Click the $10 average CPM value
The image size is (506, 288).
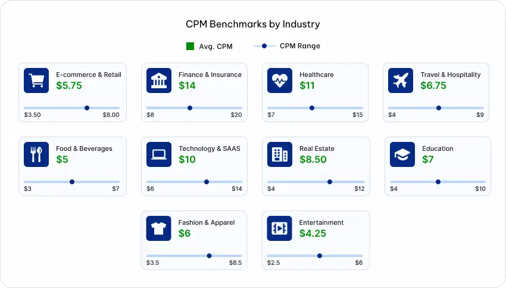pyautogui.click(x=187, y=160)
